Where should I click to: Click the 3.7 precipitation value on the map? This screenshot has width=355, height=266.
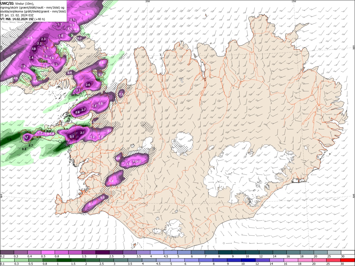coord(26,137)
